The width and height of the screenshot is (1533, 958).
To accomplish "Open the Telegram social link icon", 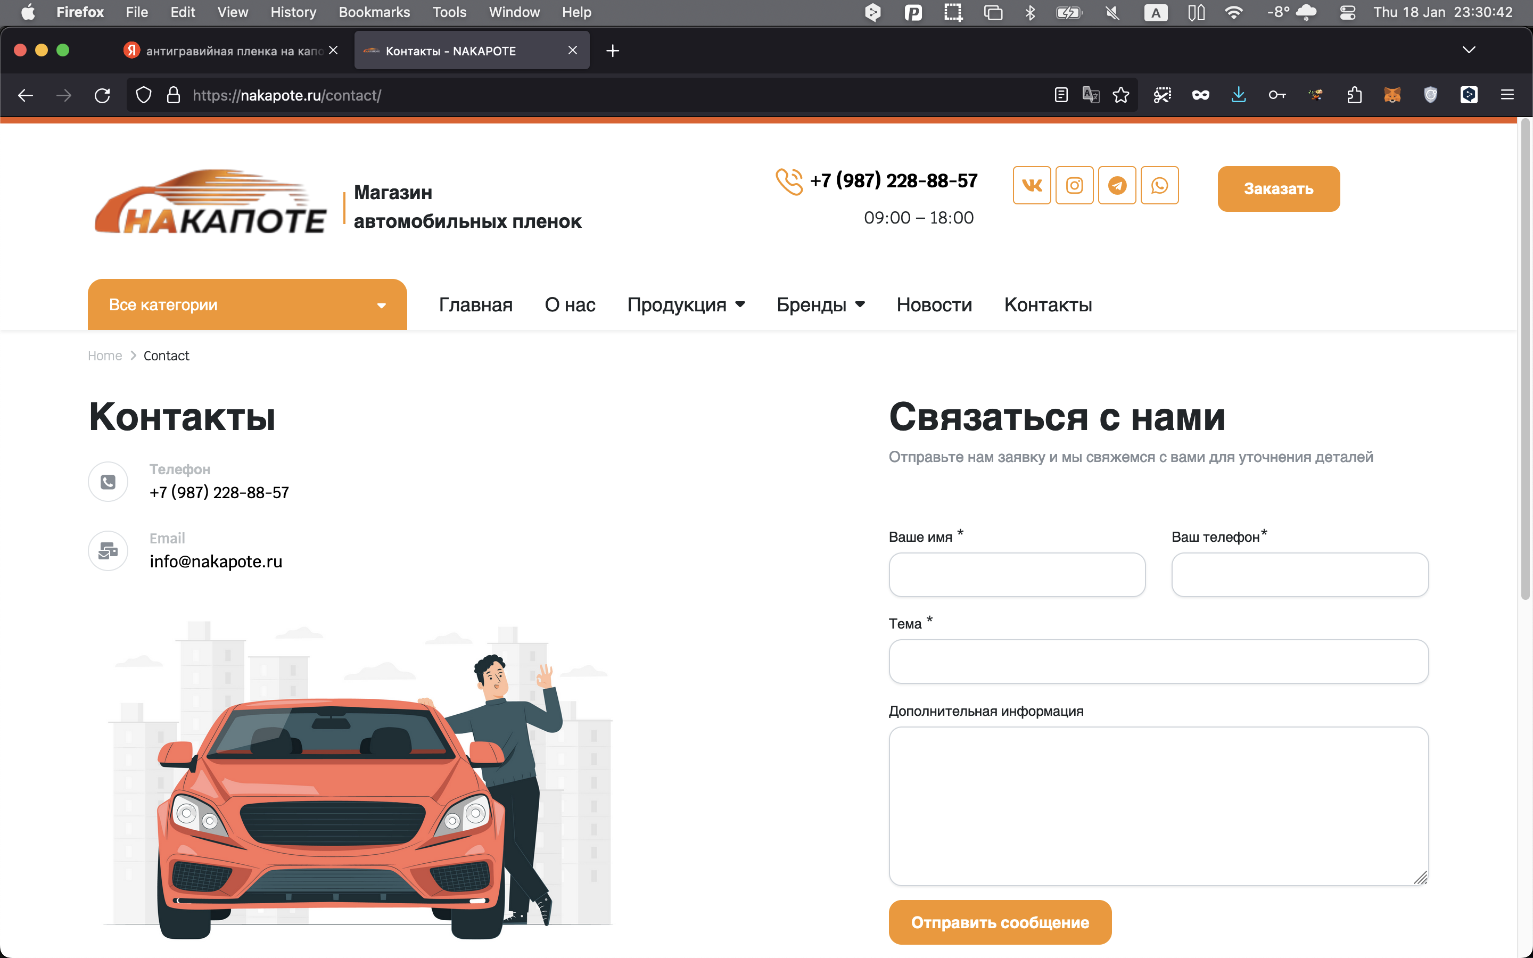I will point(1117,185).
